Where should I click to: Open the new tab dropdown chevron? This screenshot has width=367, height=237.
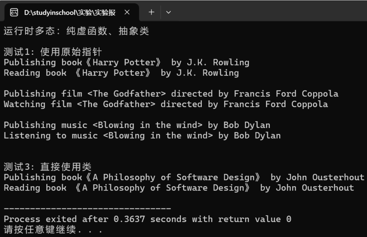pyautogui.click(x=168, y=12)
